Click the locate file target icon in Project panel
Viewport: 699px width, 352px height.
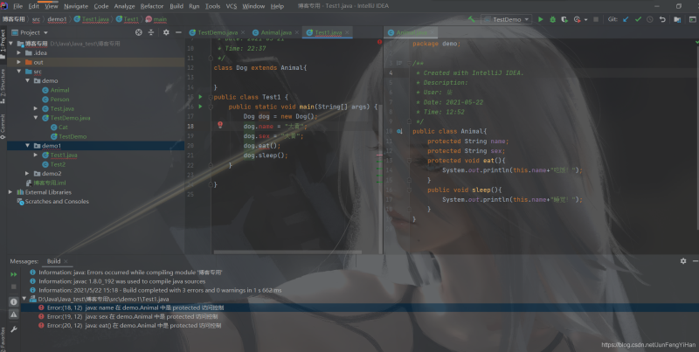(x=139, y=32)
